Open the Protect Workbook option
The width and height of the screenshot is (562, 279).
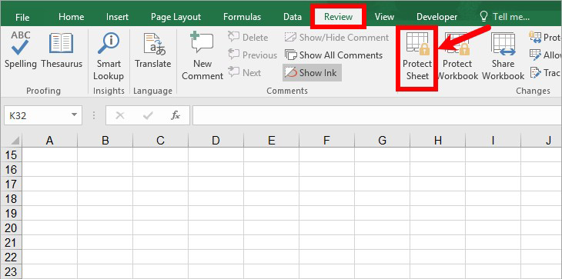pos(457,56)
